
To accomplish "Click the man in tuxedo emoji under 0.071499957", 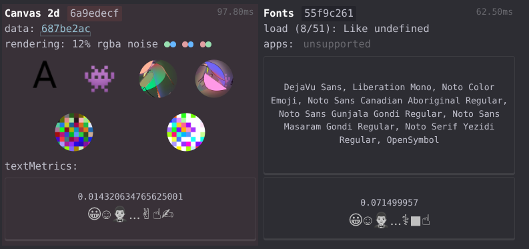I will (x=382, y=220).
